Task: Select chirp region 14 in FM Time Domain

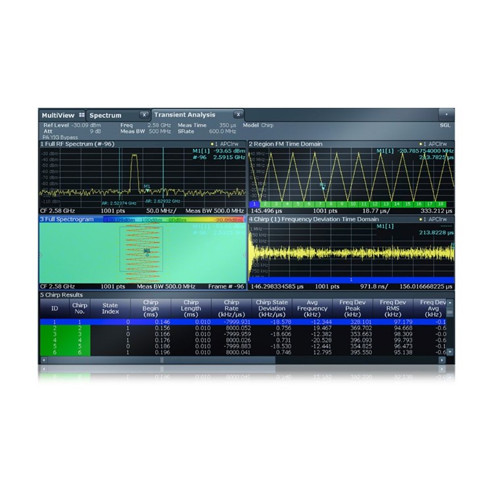Action: pos(397,204)
